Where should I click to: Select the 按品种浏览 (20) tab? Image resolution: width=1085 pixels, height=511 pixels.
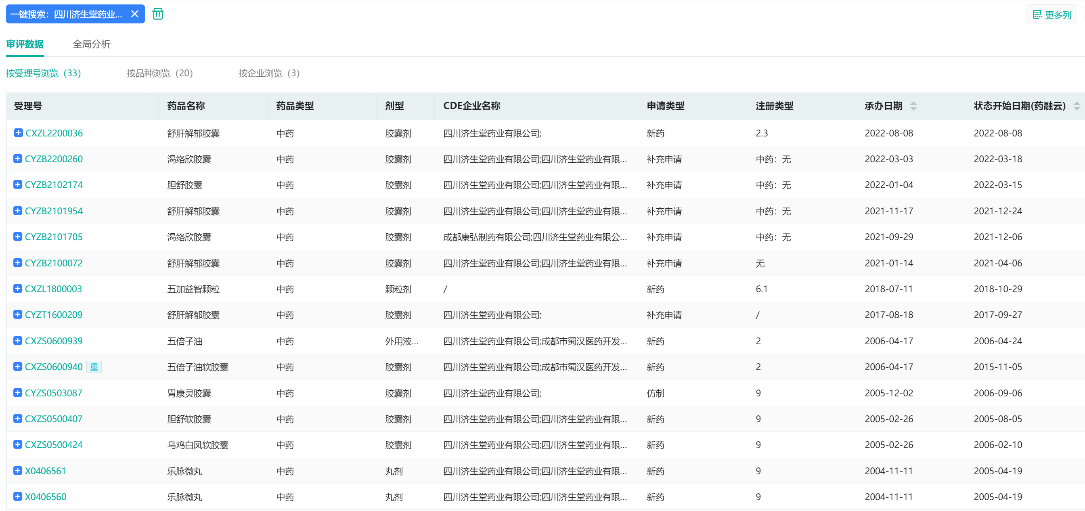[x=159, y=73]
